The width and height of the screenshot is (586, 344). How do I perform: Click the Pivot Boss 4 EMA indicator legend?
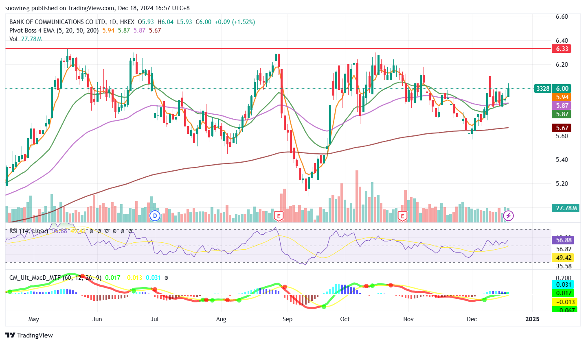tap(54, 30)
